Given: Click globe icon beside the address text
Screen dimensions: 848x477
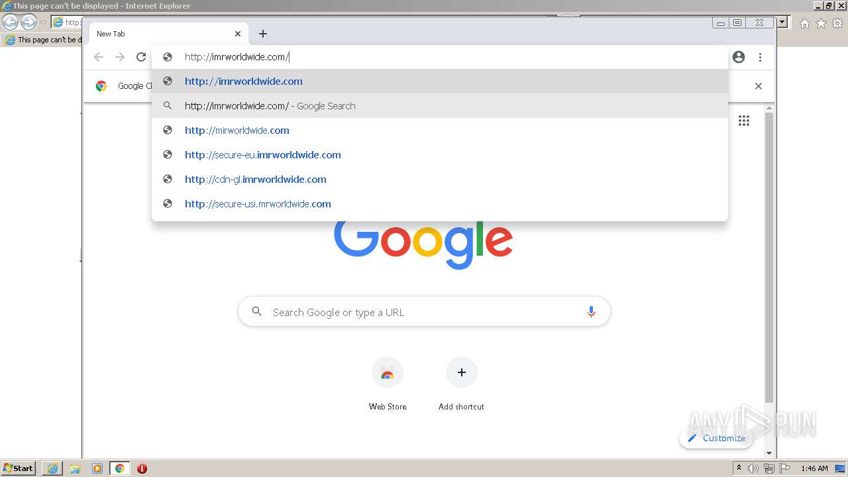Looking at the screenshot, I should tap(168, 57).
